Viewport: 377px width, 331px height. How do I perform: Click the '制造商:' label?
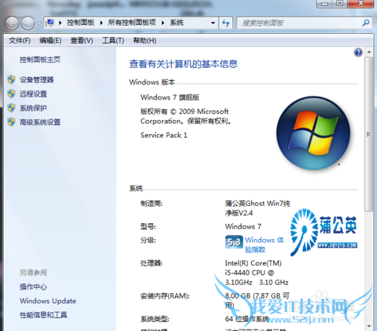[x=152, y=204]
